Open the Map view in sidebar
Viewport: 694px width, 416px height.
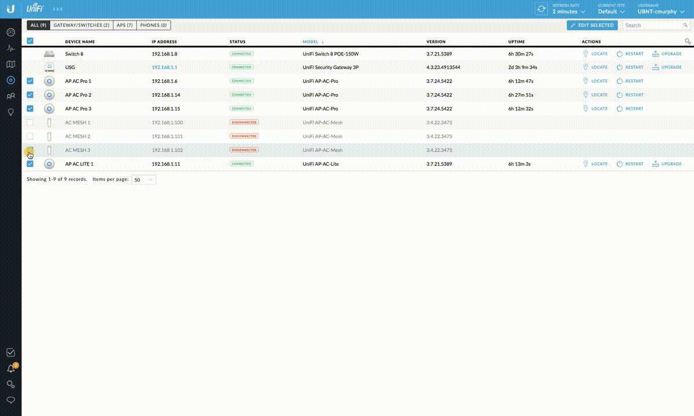[10, 64]
